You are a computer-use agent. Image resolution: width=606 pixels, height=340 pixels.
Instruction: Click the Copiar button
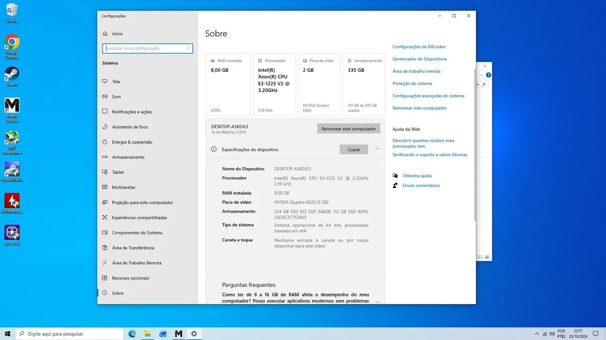pos(354,149)
